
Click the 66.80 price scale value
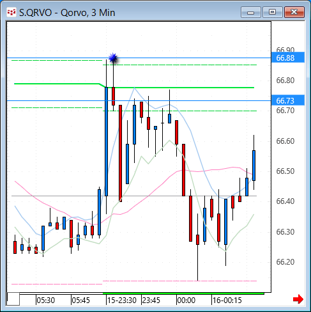(x=285, y=81)
